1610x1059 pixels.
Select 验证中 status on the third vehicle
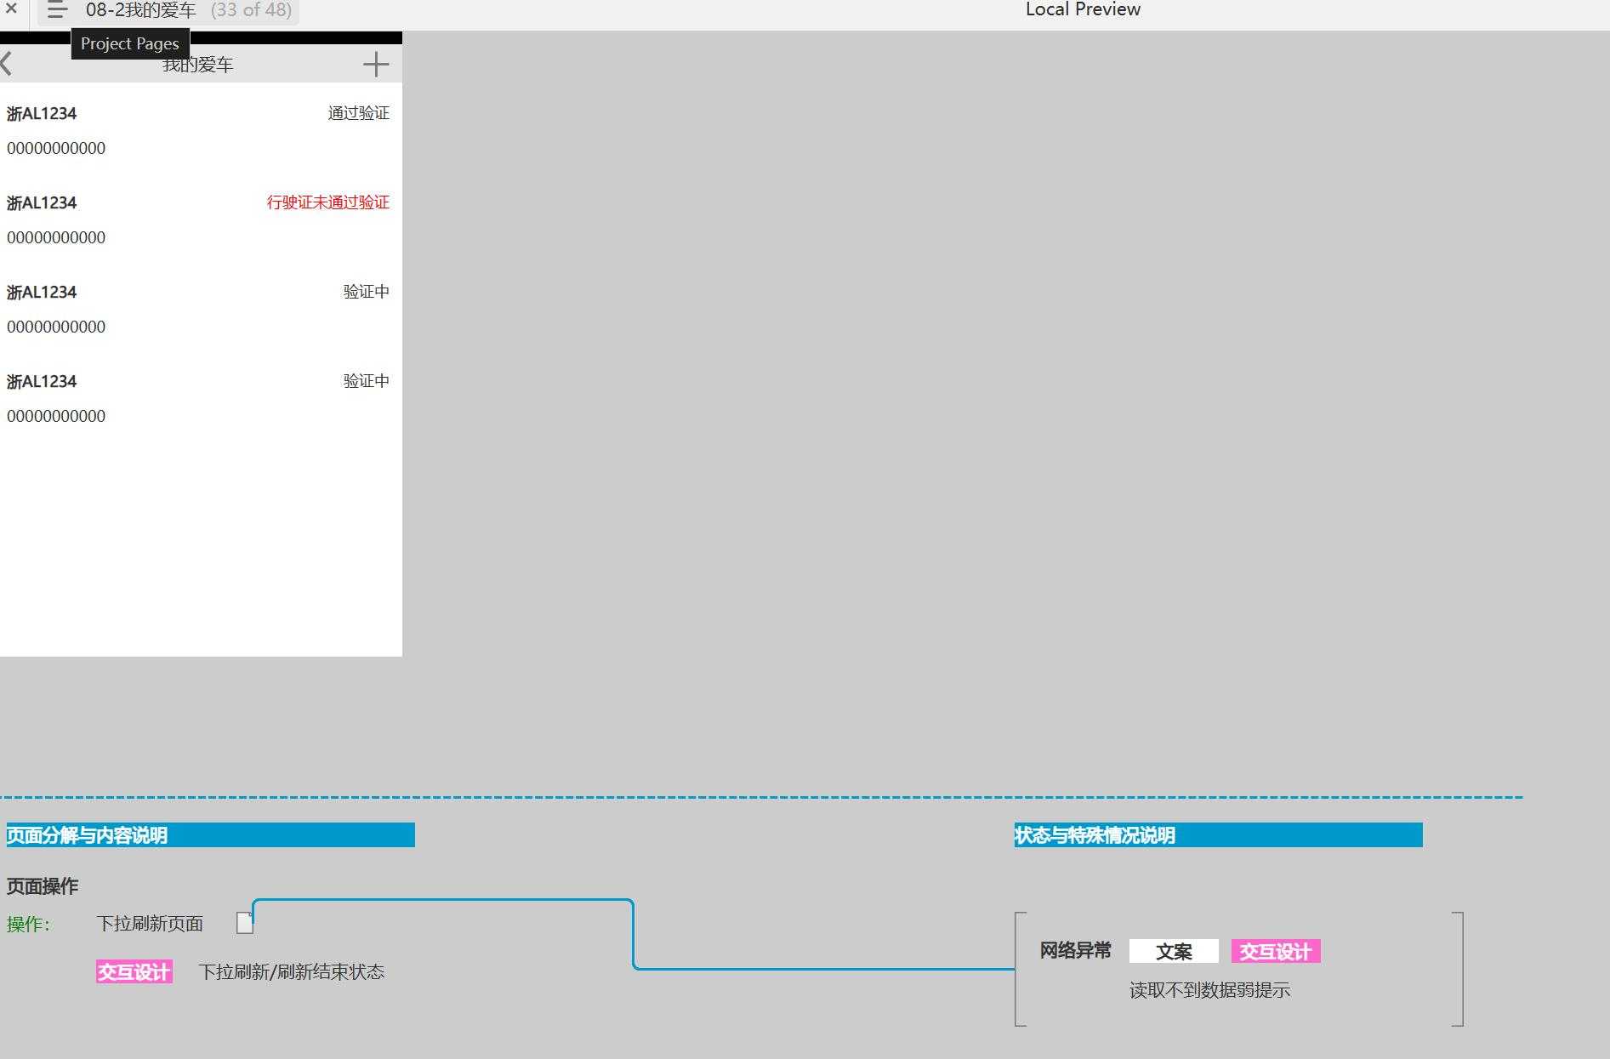365,291
